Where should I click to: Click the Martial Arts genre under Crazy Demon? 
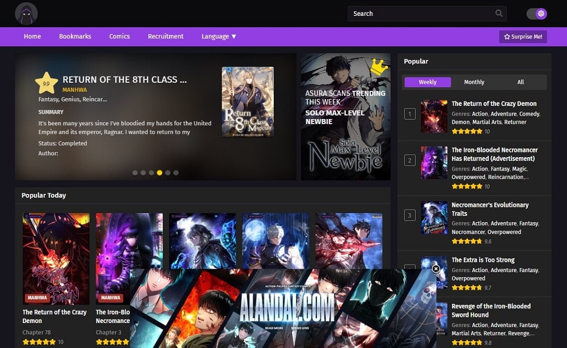[x=486, y=122]
